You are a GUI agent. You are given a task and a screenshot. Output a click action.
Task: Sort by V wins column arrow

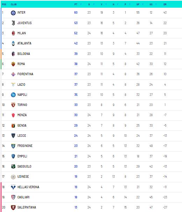tap(106, 4)
